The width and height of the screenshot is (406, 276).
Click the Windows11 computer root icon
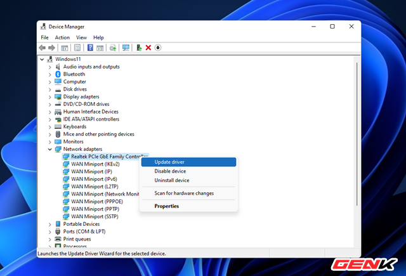click(50, 59)
